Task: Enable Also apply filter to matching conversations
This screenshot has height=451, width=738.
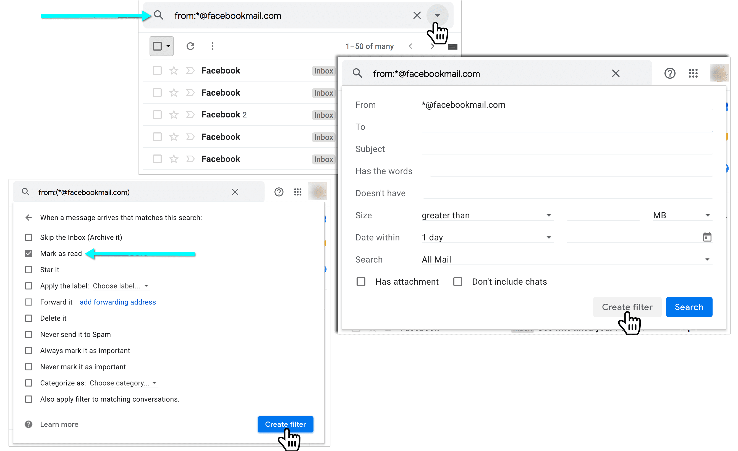Action: pyautogui.click(x=29, y=399)
